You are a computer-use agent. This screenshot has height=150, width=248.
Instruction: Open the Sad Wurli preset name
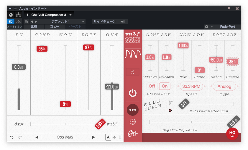pos(65,137)
